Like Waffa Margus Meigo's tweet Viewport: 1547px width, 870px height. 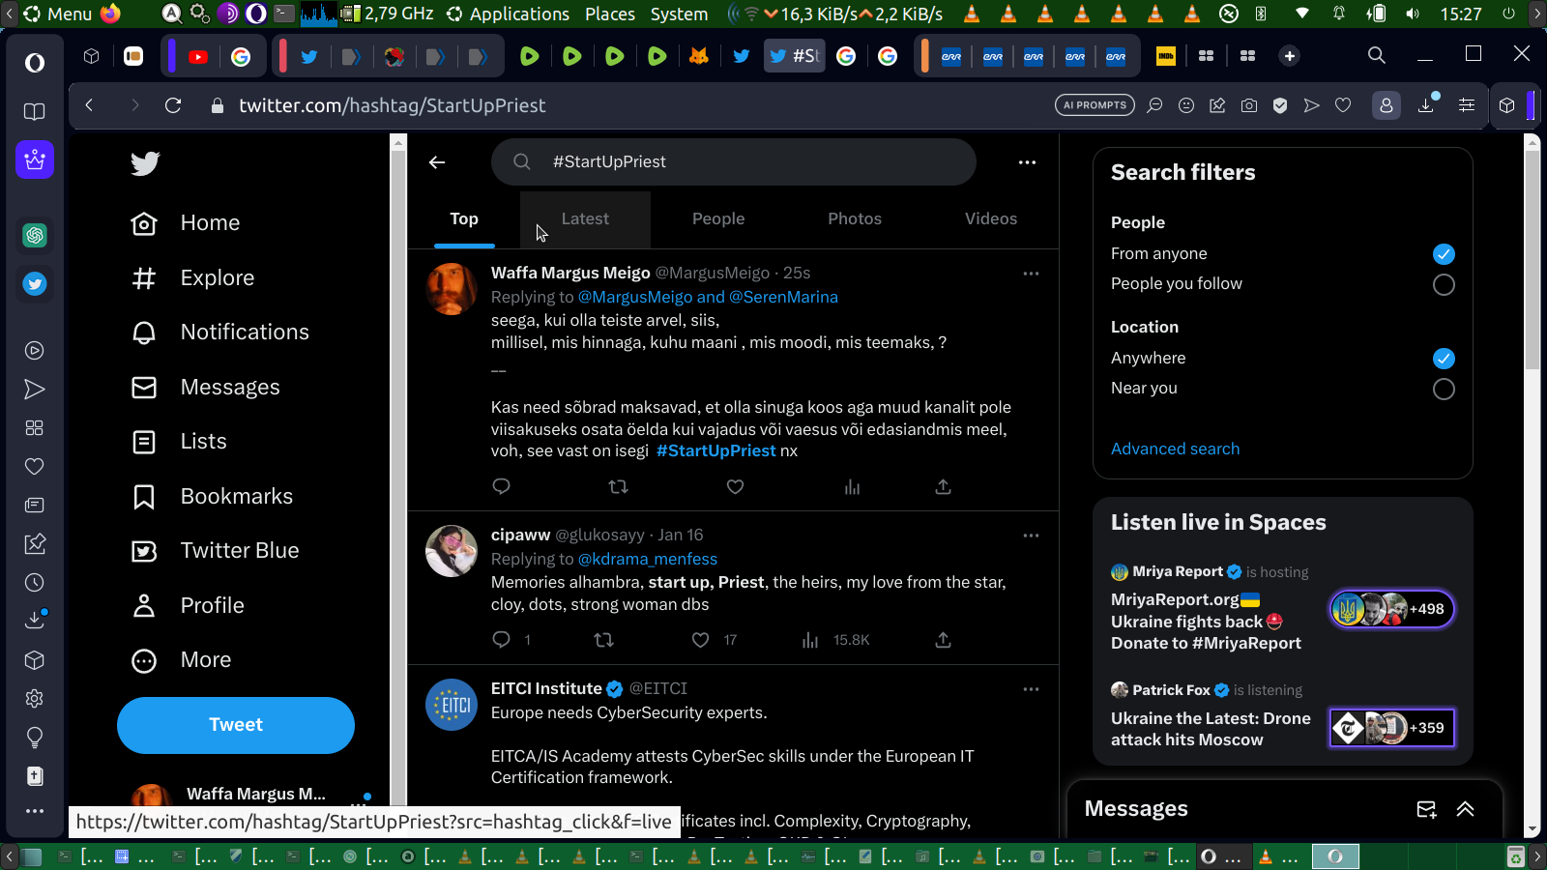pos(736,486)
